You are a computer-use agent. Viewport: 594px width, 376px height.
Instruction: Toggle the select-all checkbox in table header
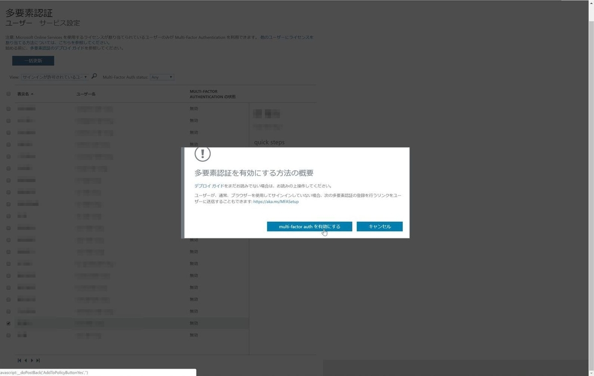click(8, 93)
